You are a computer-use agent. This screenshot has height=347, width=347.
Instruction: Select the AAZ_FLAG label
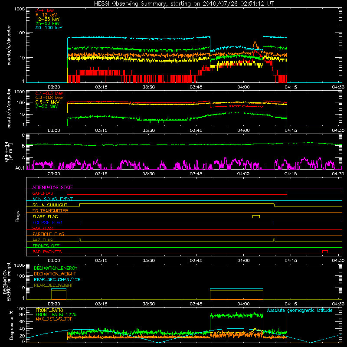(x=43, y=240)
